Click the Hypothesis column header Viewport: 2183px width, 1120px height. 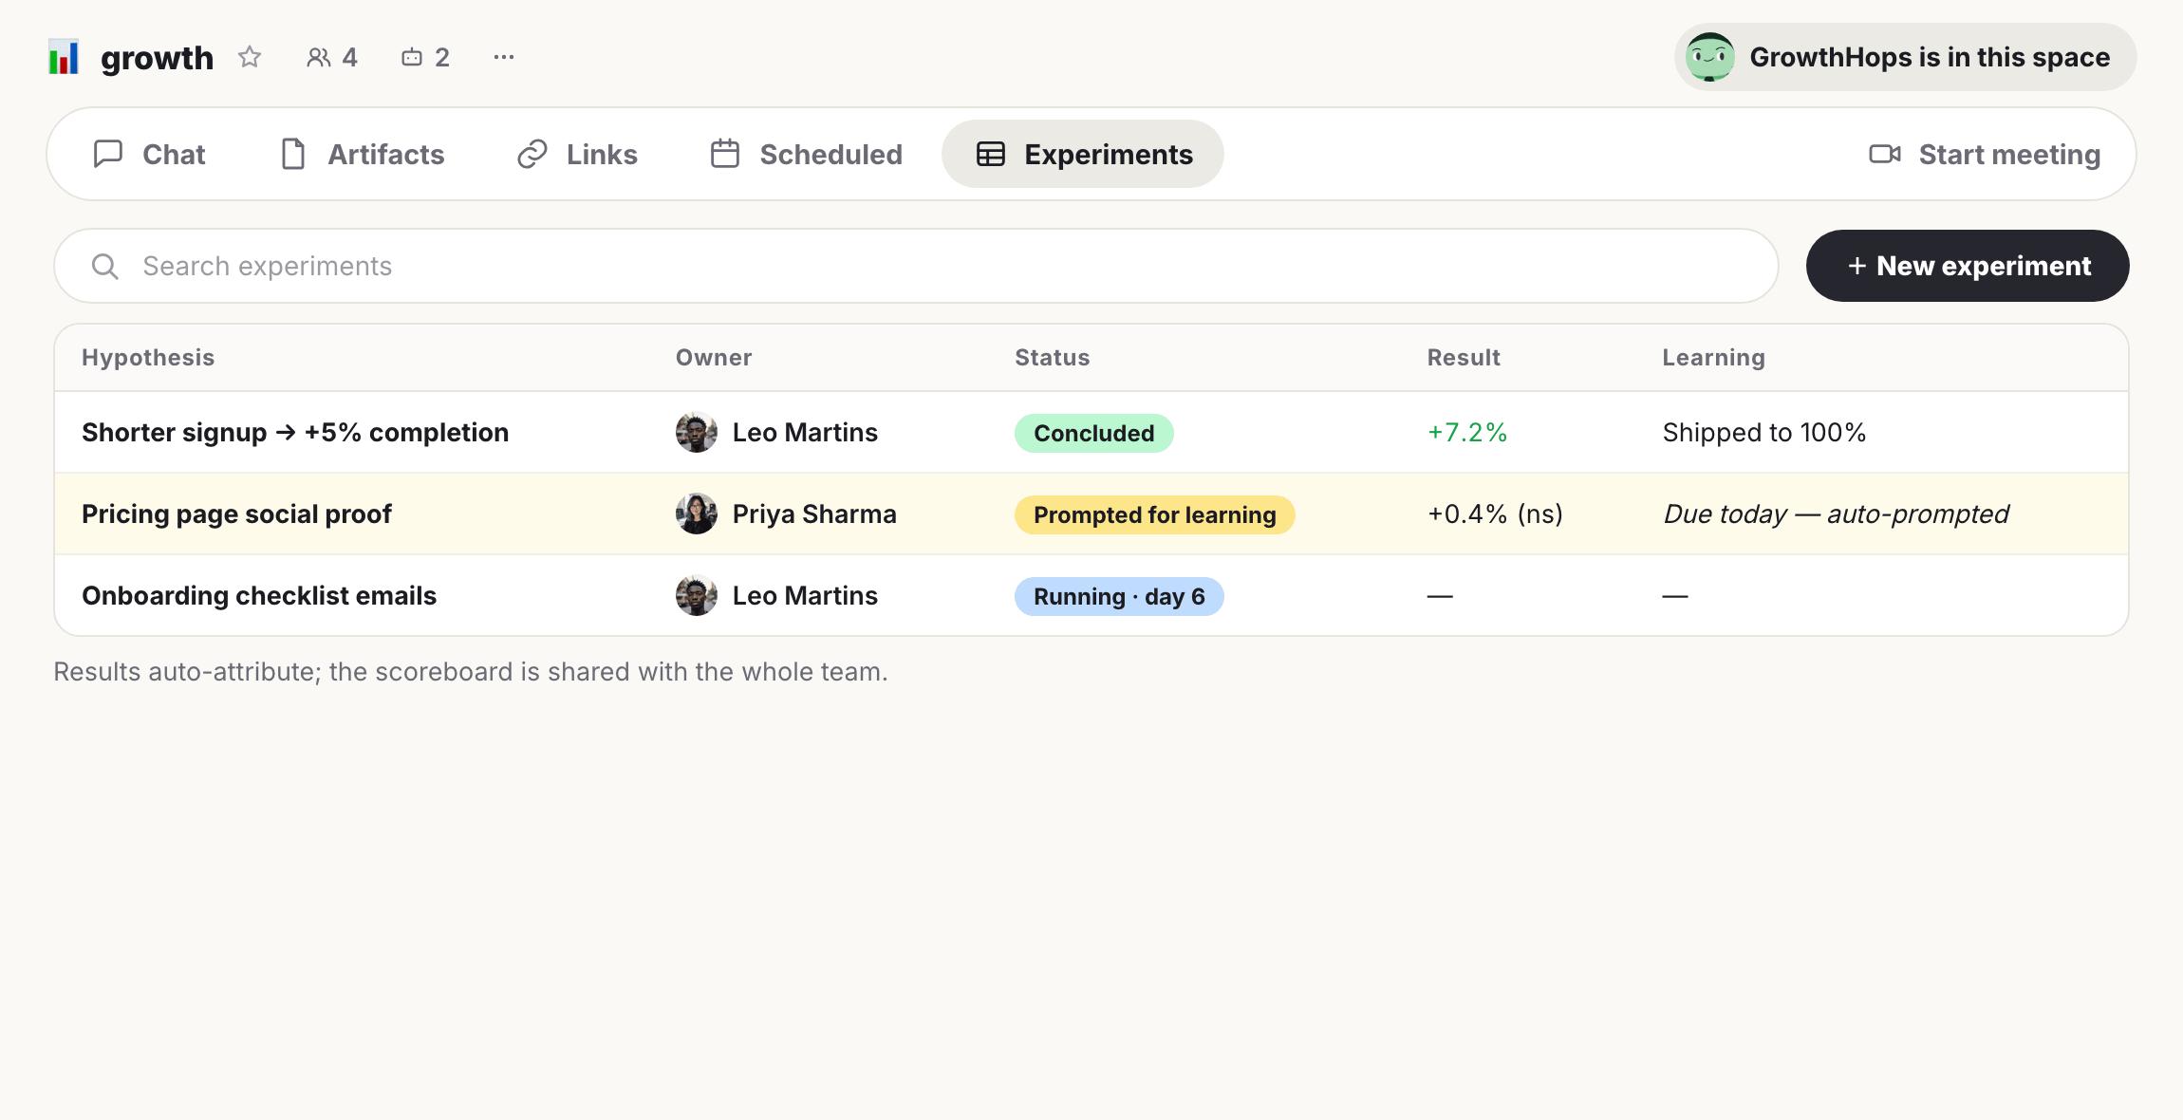point(148,357)
